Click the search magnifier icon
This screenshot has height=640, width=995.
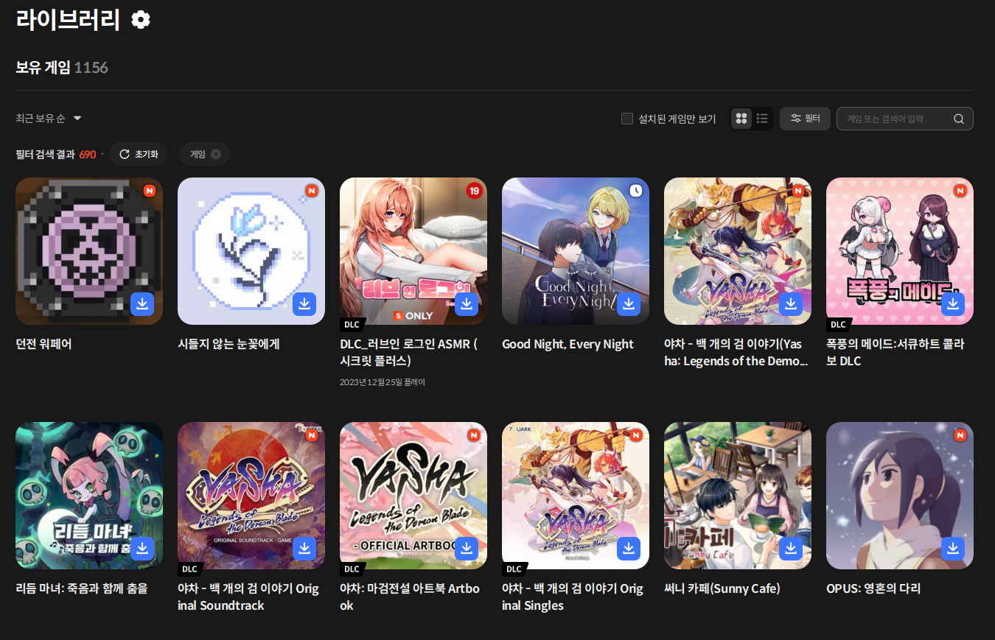[959, 119]
